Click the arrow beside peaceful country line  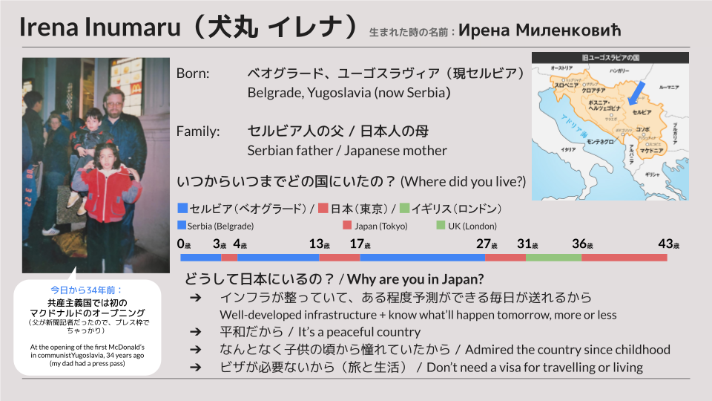pyautogui.click(x=196, y=332)
